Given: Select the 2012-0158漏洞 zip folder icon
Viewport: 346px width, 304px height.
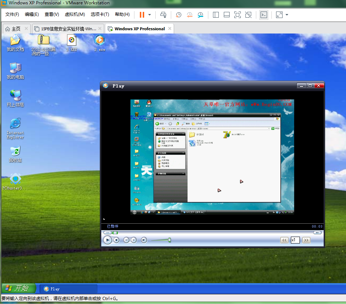Looking at the screenshot, I should (44, 45).
